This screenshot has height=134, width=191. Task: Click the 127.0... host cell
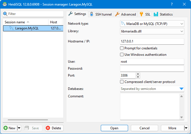pyautogui.click(x=56, y=28)
